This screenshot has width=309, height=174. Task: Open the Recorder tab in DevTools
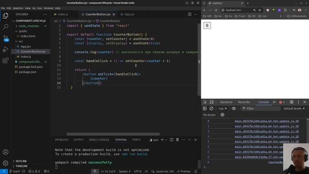pos(244,102)
